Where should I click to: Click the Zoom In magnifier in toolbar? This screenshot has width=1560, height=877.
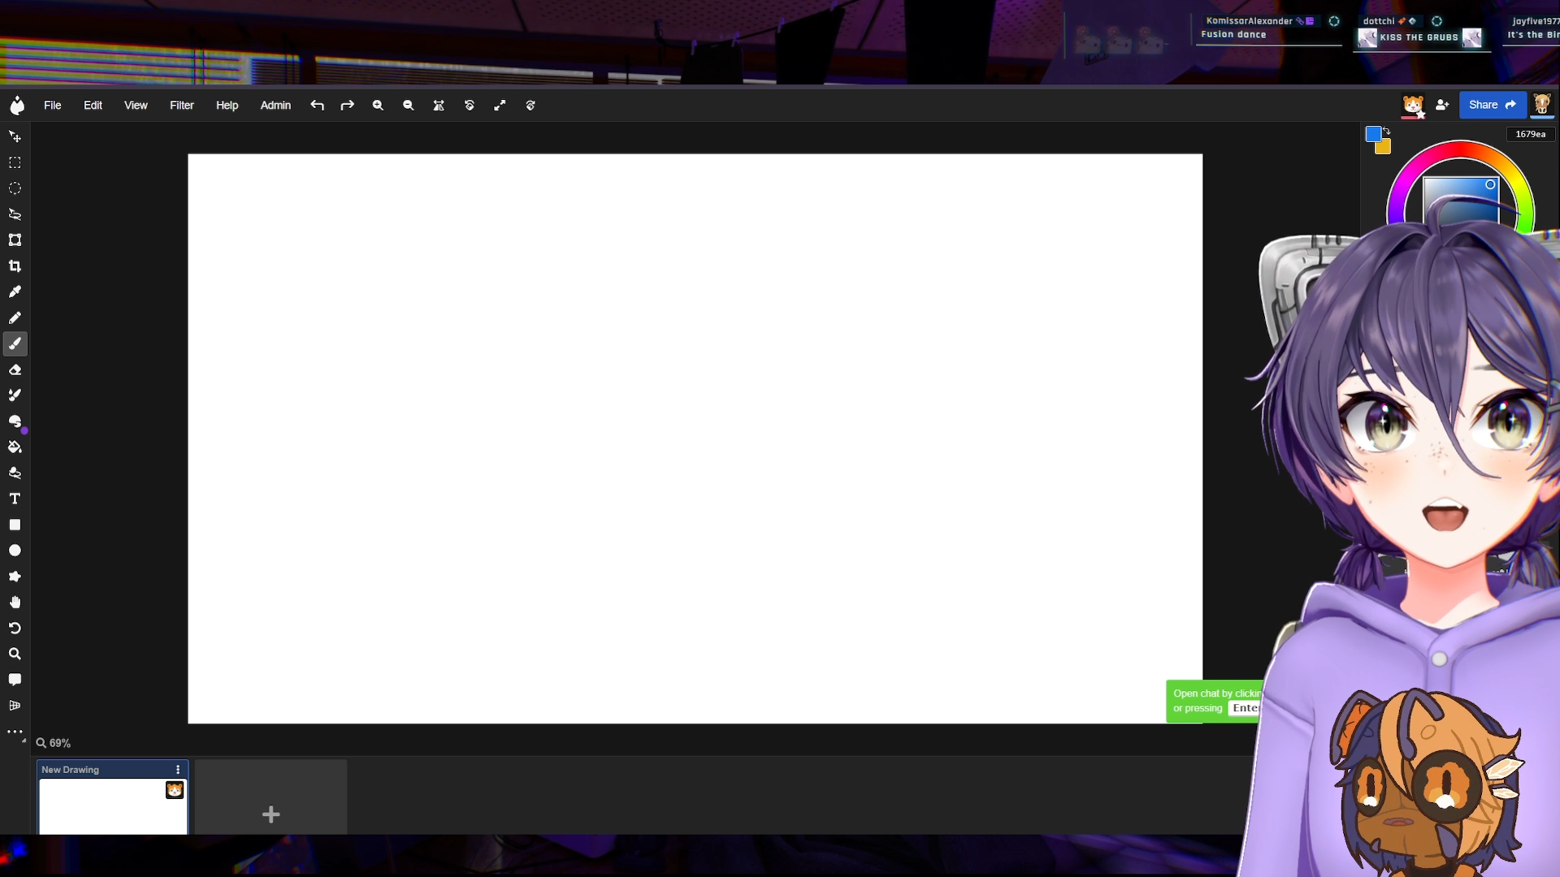click(378, 106)
